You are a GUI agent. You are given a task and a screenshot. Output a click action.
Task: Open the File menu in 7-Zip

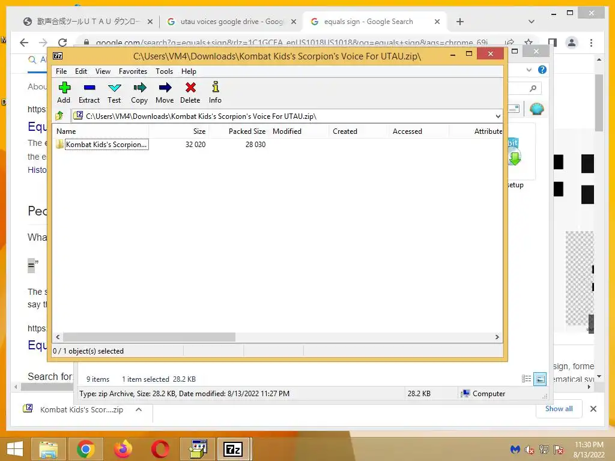61,71
